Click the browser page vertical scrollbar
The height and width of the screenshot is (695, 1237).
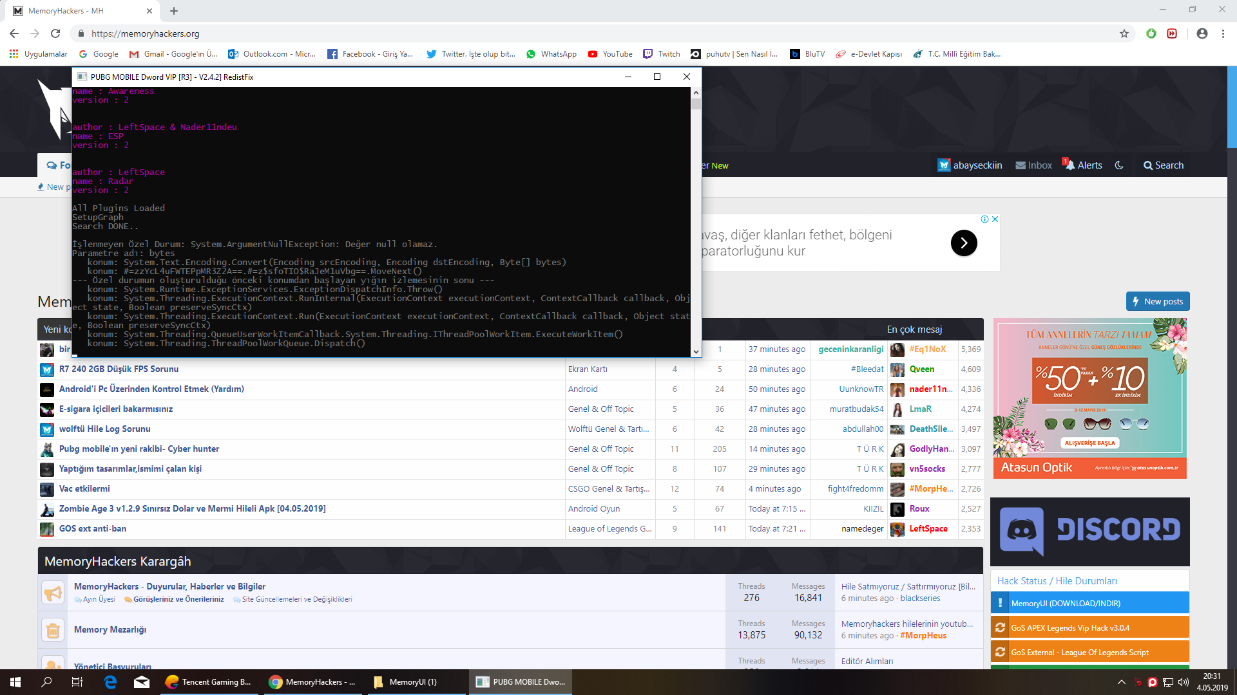pos(1232,106)
